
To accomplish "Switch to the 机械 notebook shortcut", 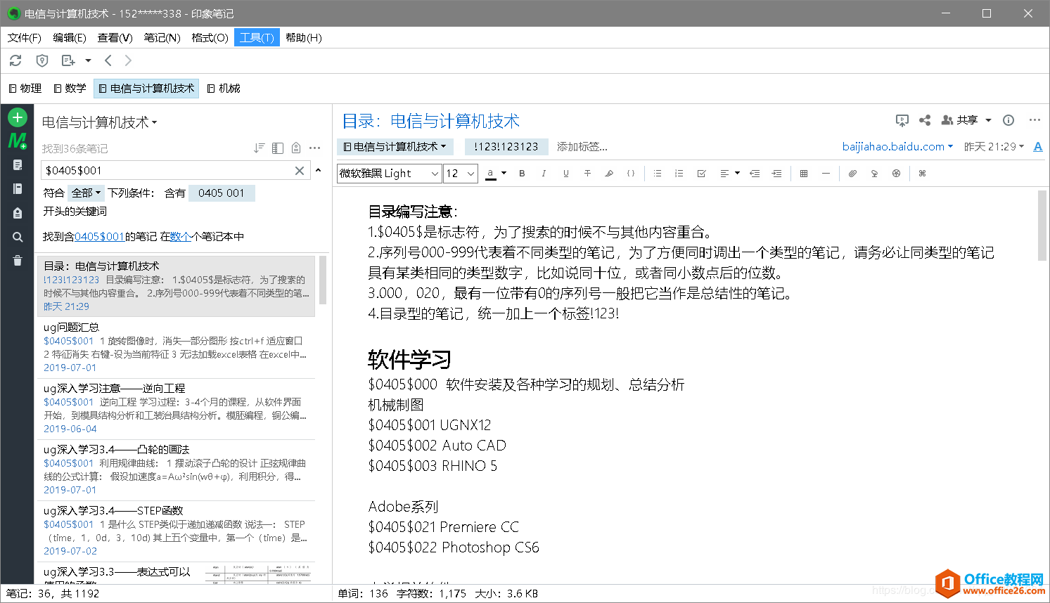I will pos(224,88).
